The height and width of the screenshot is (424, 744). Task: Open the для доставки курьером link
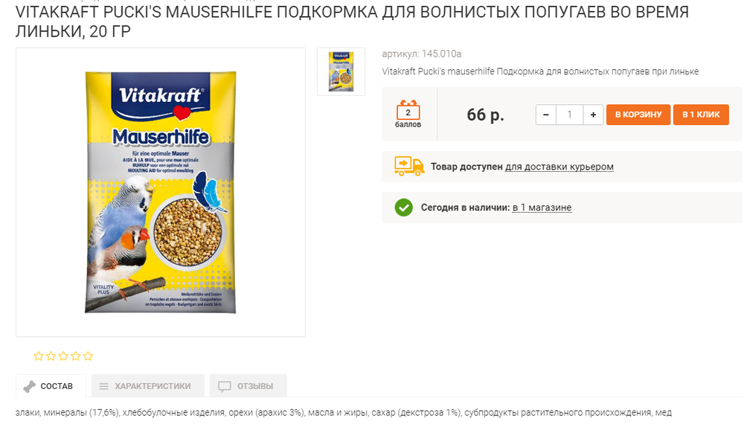[559, 167]
